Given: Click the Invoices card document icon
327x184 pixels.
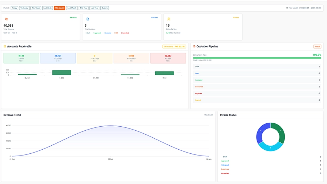Looking at the screenshot, I should click(88, 19).
